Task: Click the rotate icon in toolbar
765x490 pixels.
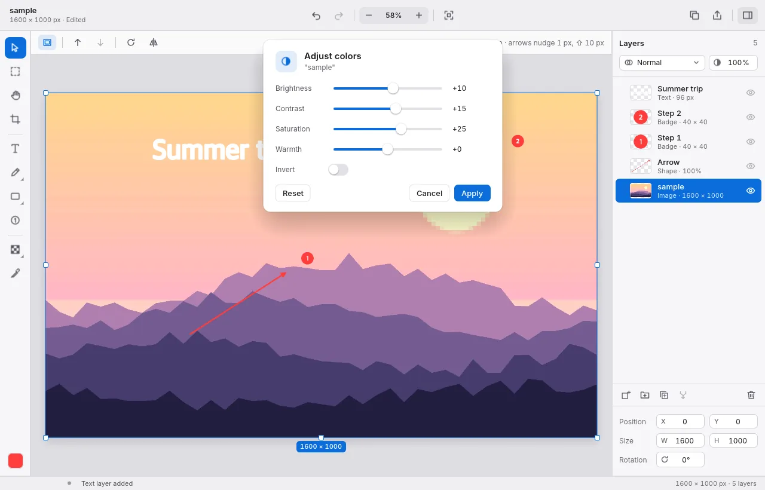Action: (x=131, y=42)
